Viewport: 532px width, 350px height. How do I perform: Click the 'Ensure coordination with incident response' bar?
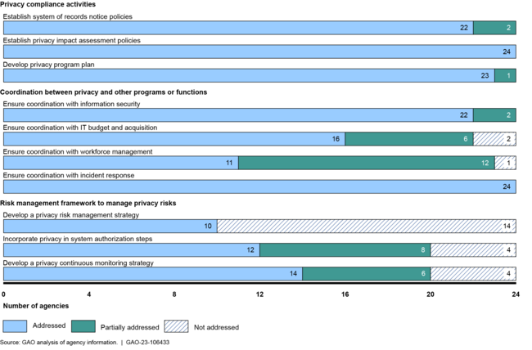pos(259,186)
